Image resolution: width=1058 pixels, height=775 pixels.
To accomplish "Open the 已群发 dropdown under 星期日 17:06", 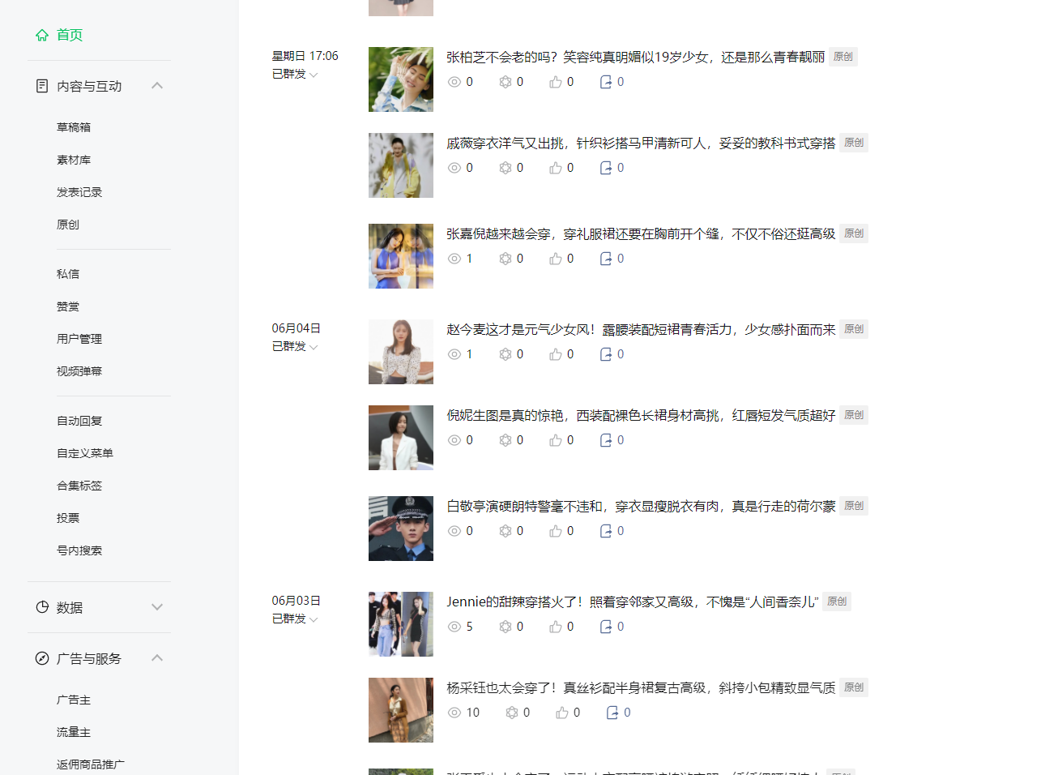I will coord(295,74).
